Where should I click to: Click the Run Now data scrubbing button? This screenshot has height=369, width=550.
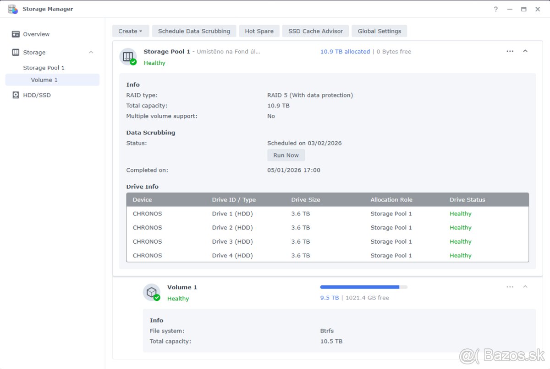tap(286, 155)
